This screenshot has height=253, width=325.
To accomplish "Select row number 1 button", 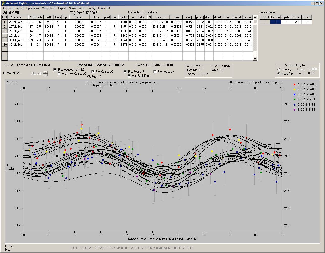I will (x=5, y=22).
